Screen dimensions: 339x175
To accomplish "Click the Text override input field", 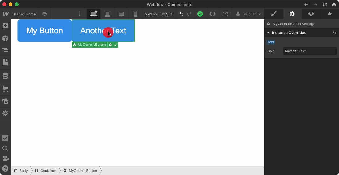I will coord(310,51).
